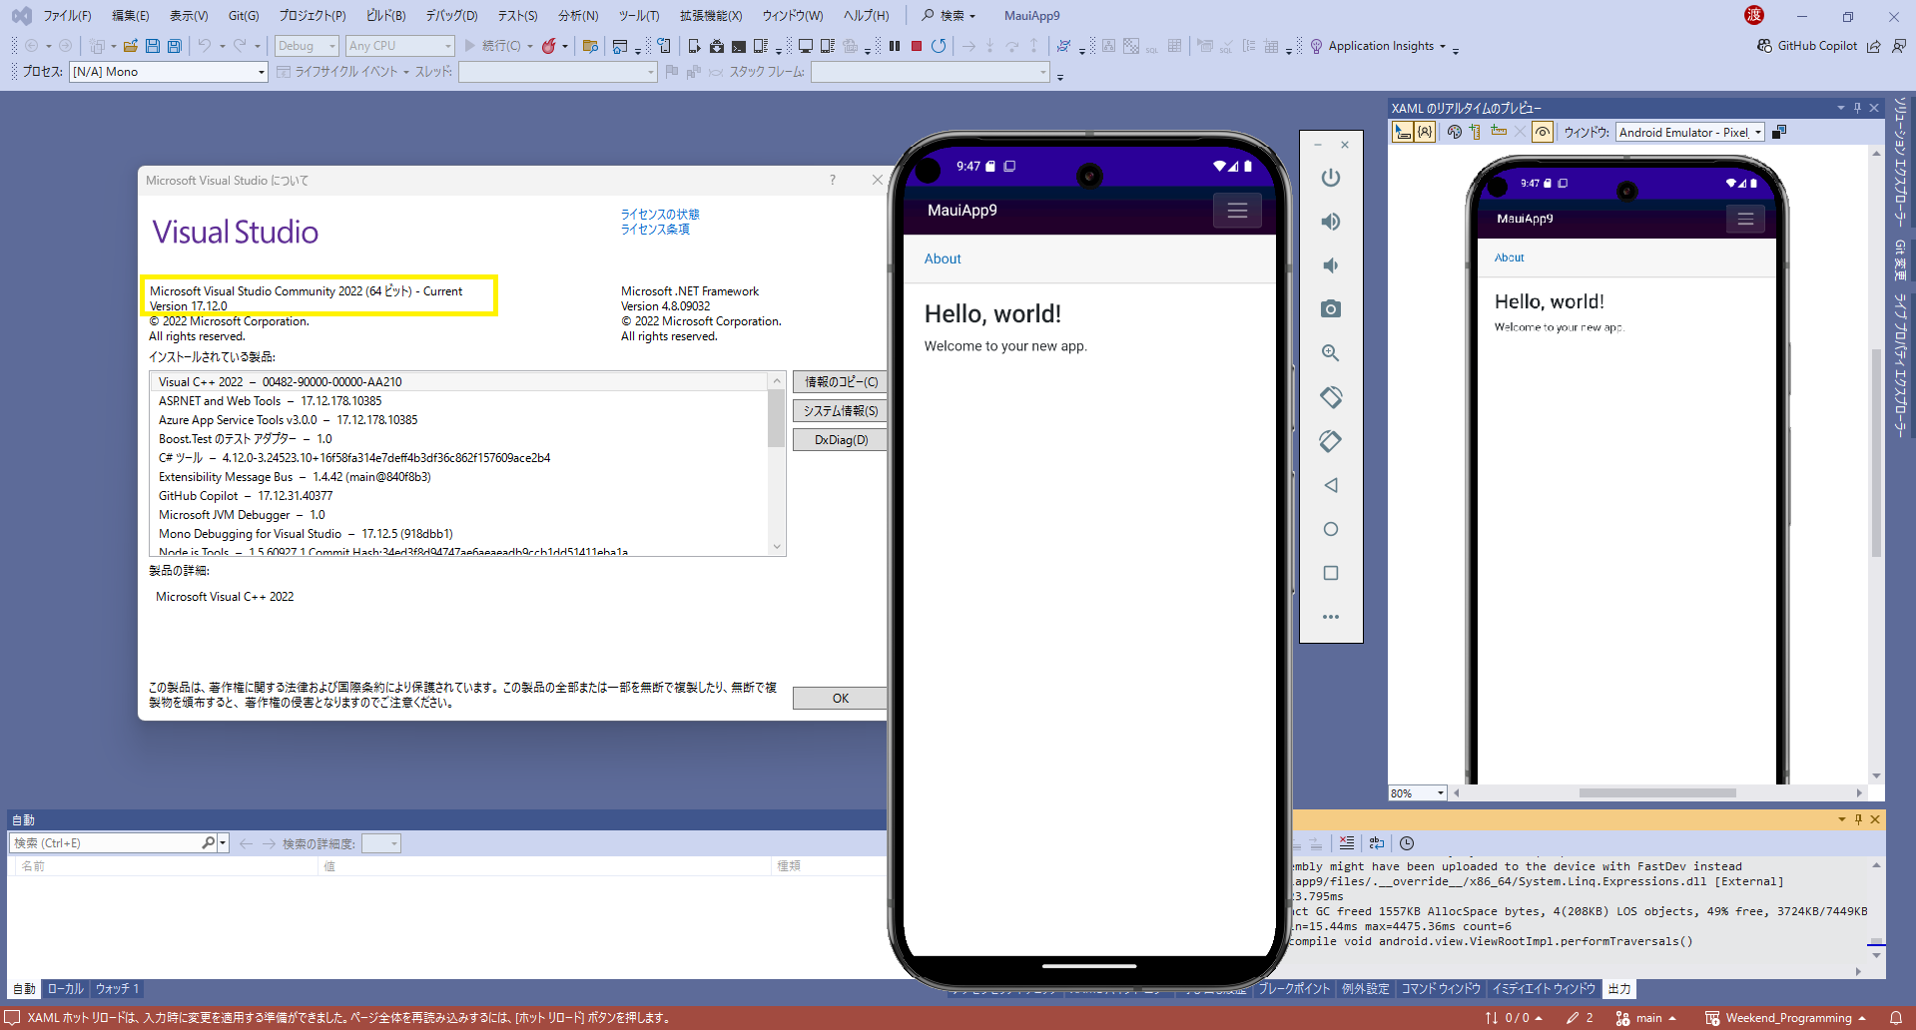
Task: Open the ライセンスの状態 link
Action: tap(660, 215)
